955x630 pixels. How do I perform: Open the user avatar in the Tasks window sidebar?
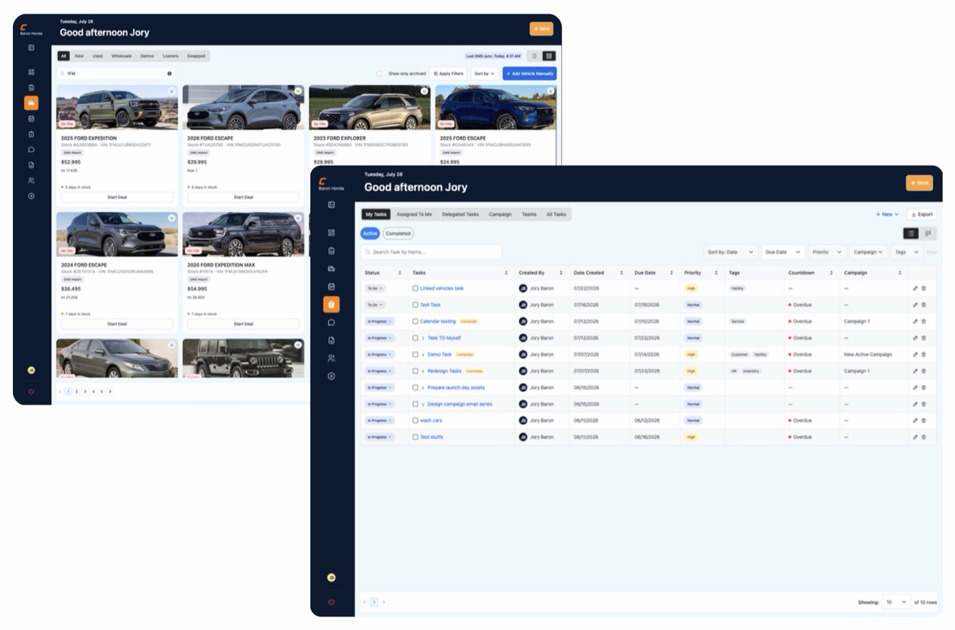tap(331, 577)
